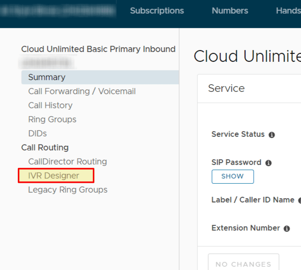
Task: Open Call History from the sidebar
Action: [50, 105]
